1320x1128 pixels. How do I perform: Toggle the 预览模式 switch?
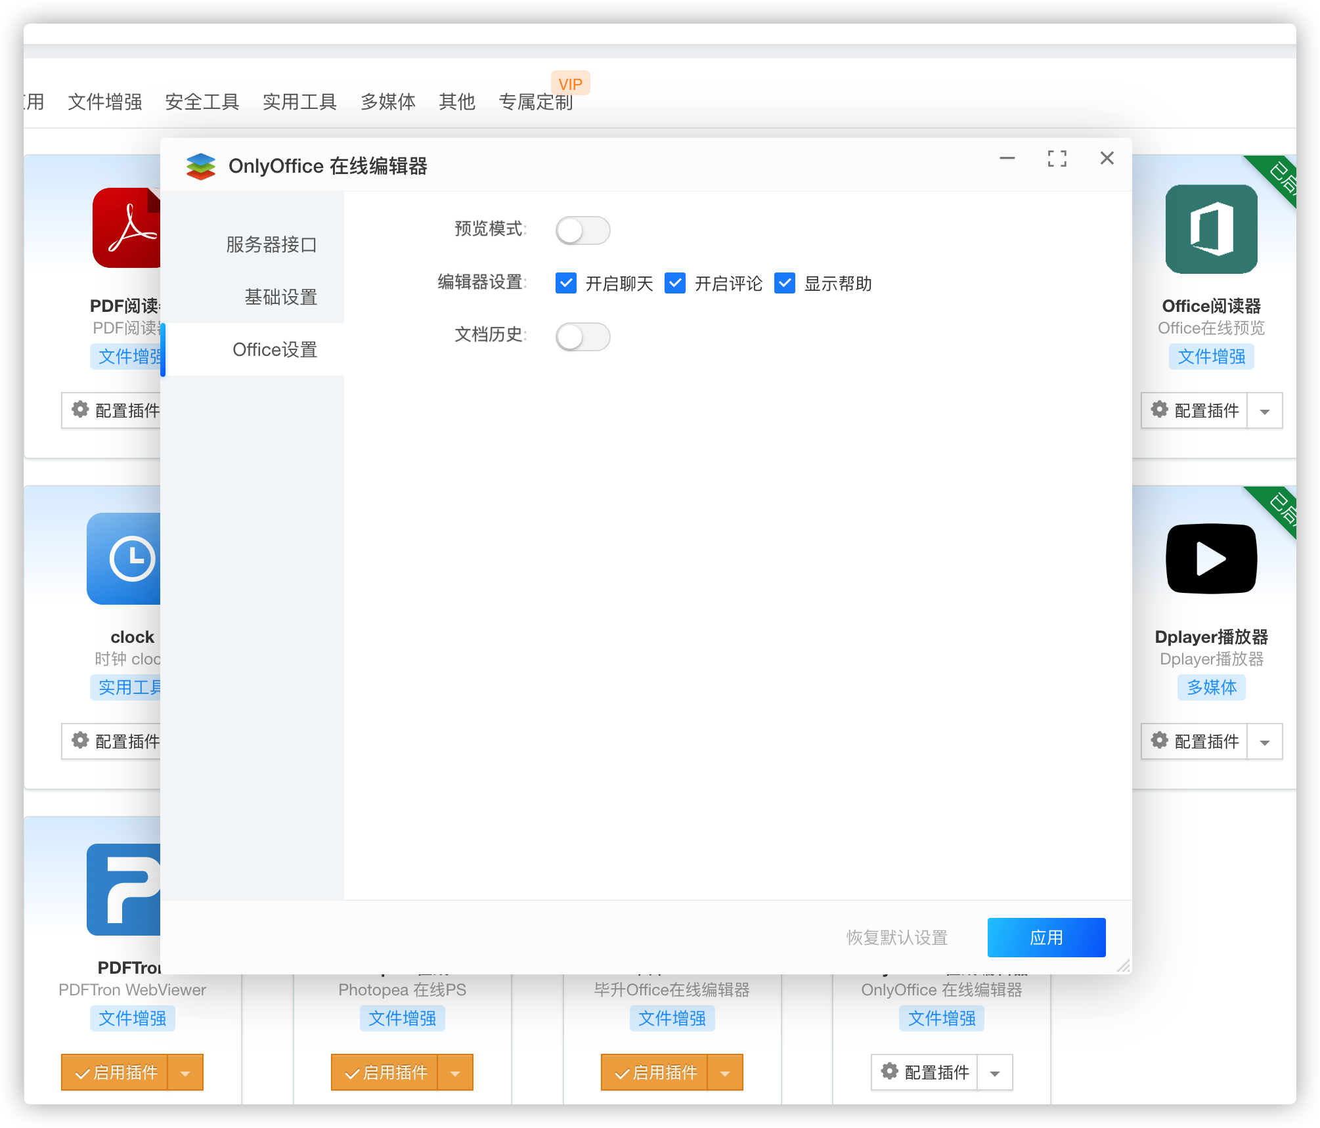click(583, 230)
